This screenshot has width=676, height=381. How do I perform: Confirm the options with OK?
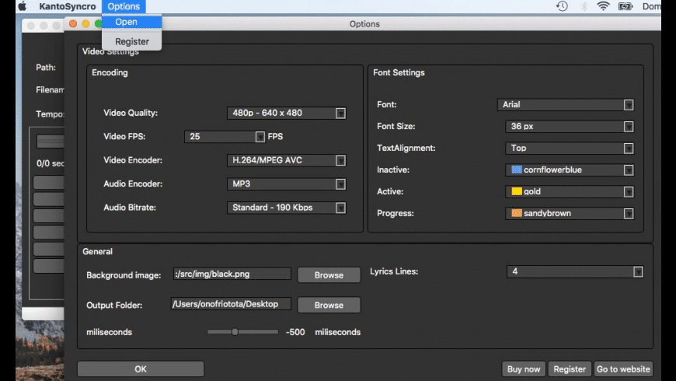pyautogui.click(x=141, y=369)
